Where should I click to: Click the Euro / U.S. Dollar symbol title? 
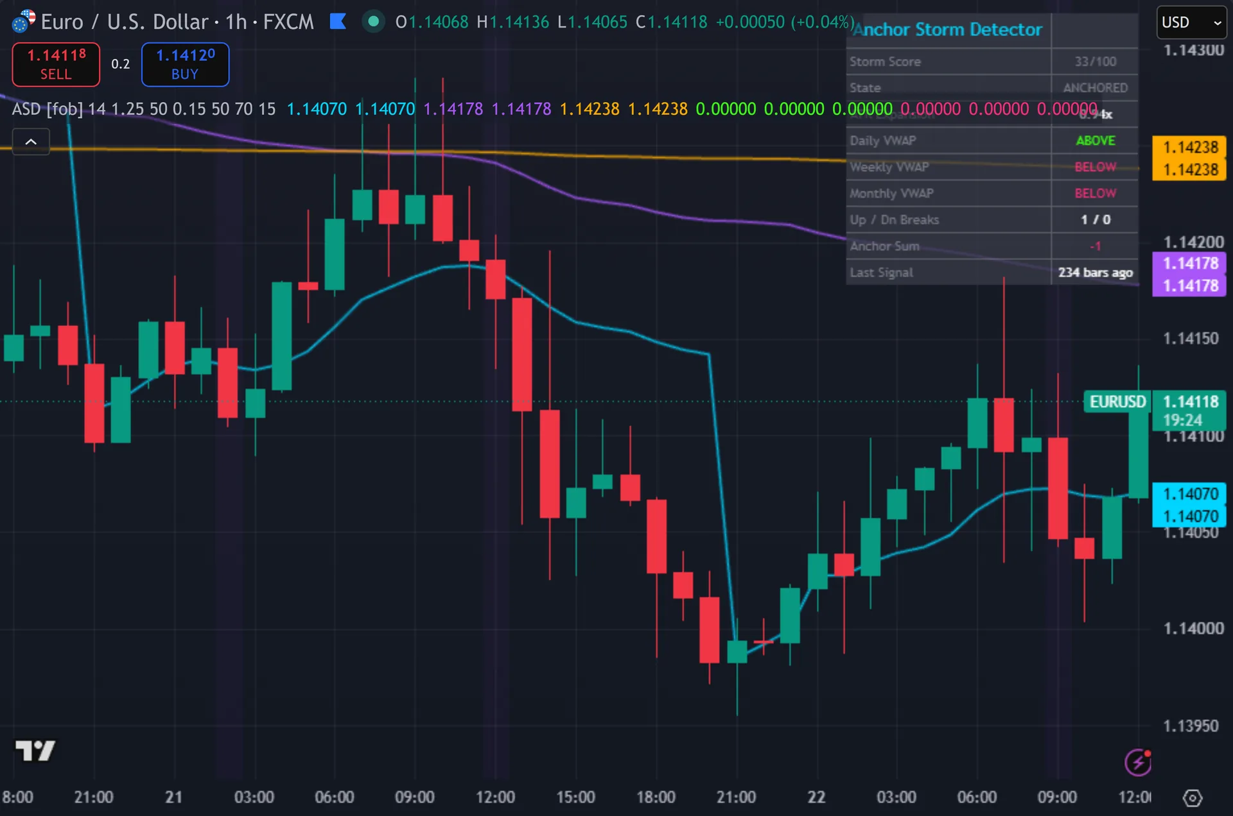(x=125, y=22)
